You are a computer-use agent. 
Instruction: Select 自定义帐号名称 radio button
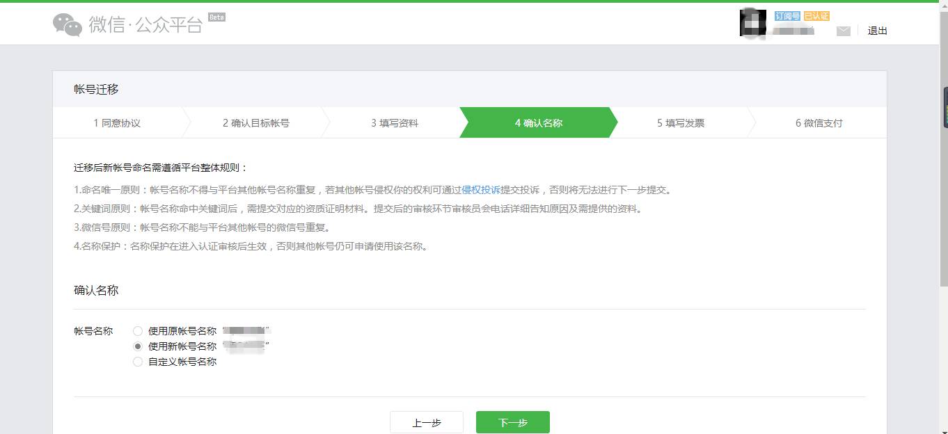pos(138,362)
